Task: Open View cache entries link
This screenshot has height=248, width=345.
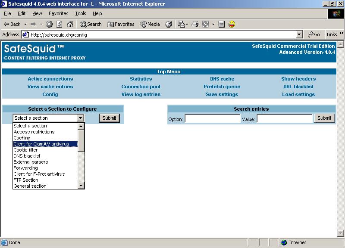Action: pos(50,87)
